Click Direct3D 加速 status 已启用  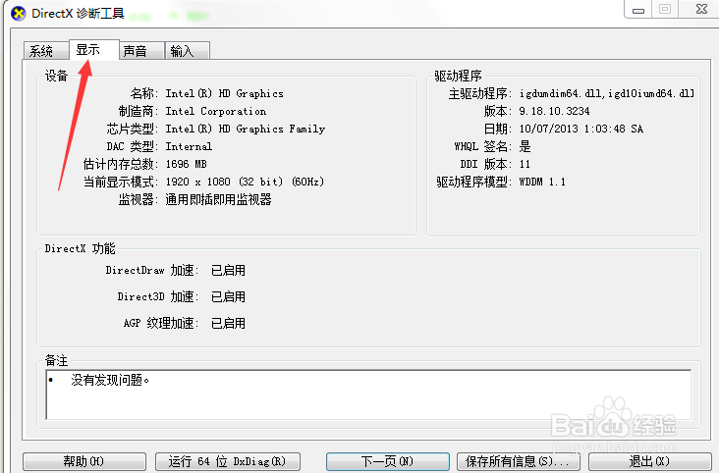228,297
